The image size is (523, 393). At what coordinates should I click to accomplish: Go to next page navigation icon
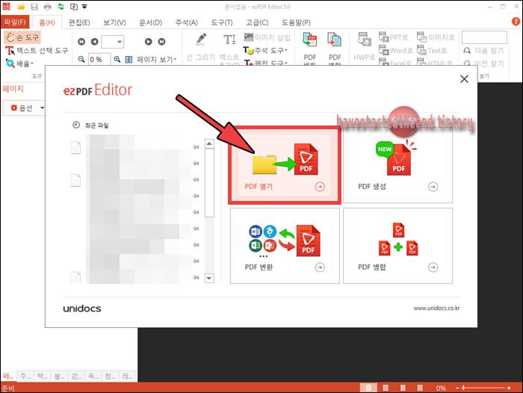coord(149,42)
